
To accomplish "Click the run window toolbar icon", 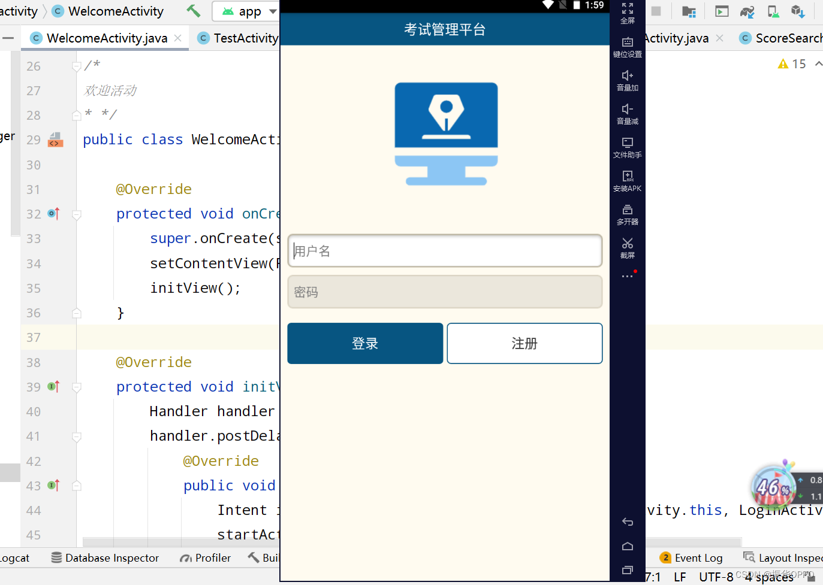I will (722, 11).
